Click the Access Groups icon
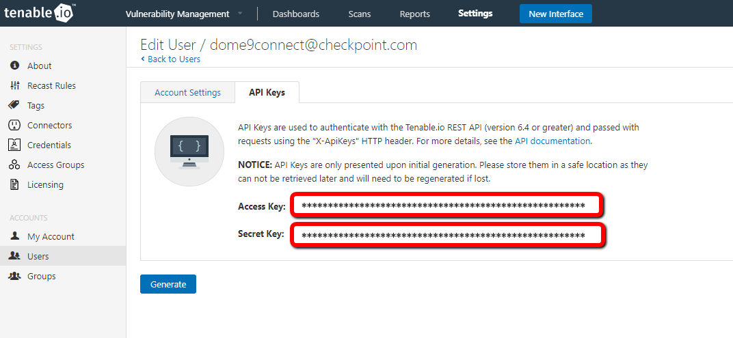The width and height of the screenshot is (733, 338). point(14,165)
